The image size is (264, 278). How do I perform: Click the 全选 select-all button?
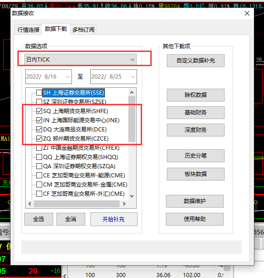coord(38,219)
